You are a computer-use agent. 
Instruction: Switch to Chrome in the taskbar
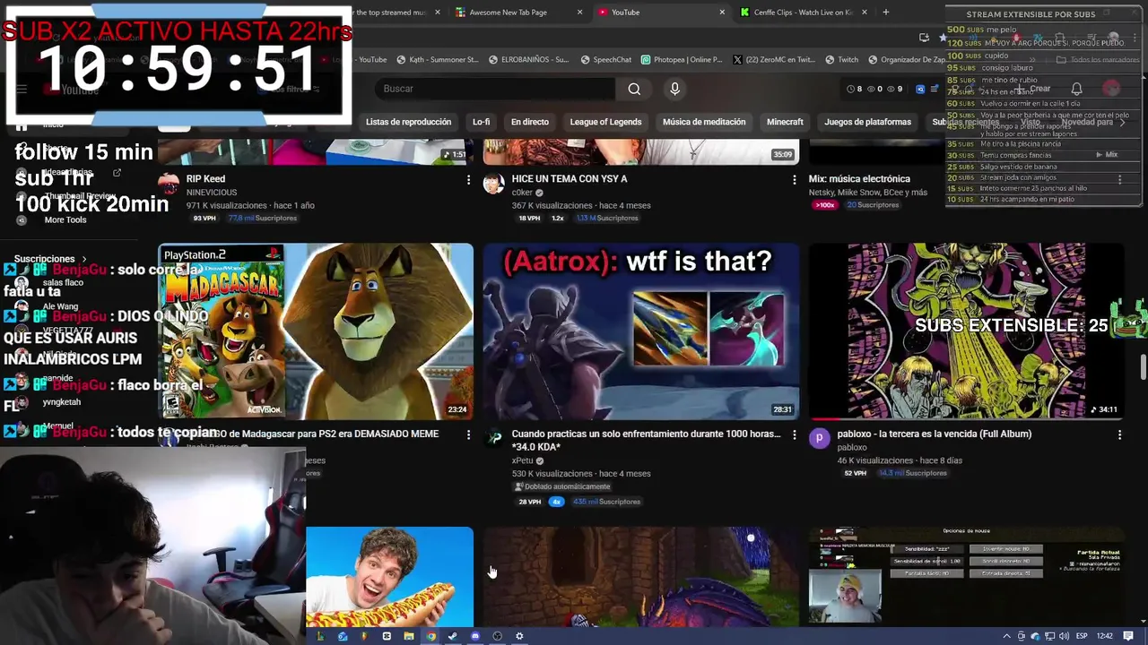pyautogui.click(x=430, y=636)
